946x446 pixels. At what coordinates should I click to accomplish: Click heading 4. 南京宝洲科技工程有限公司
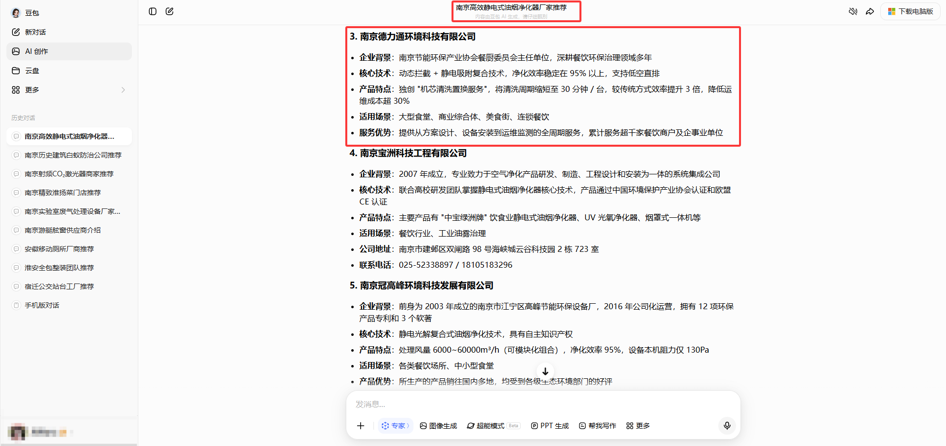coord(408,153)
